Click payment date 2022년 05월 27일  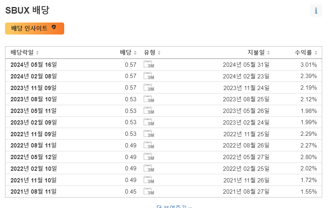(246, 157)
